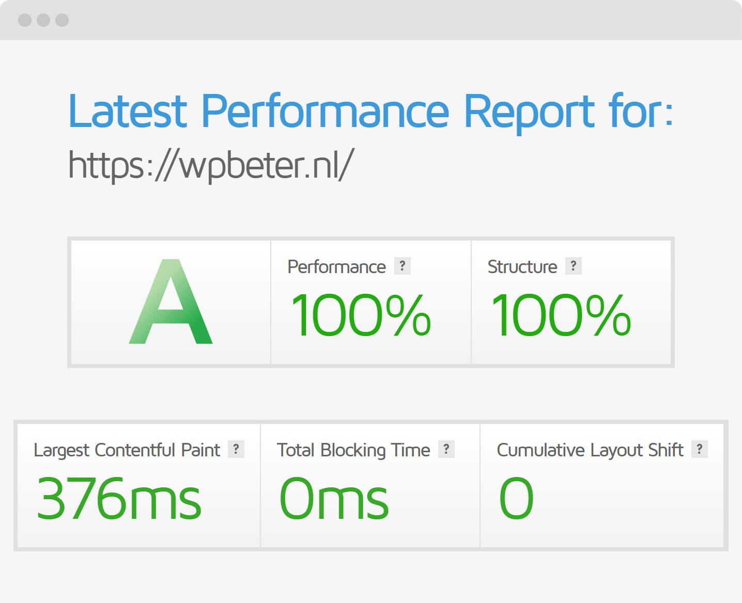The image size is (742, 603).
Task: Open Cumulative Layout Shift help icon
Action: (700, 449)
